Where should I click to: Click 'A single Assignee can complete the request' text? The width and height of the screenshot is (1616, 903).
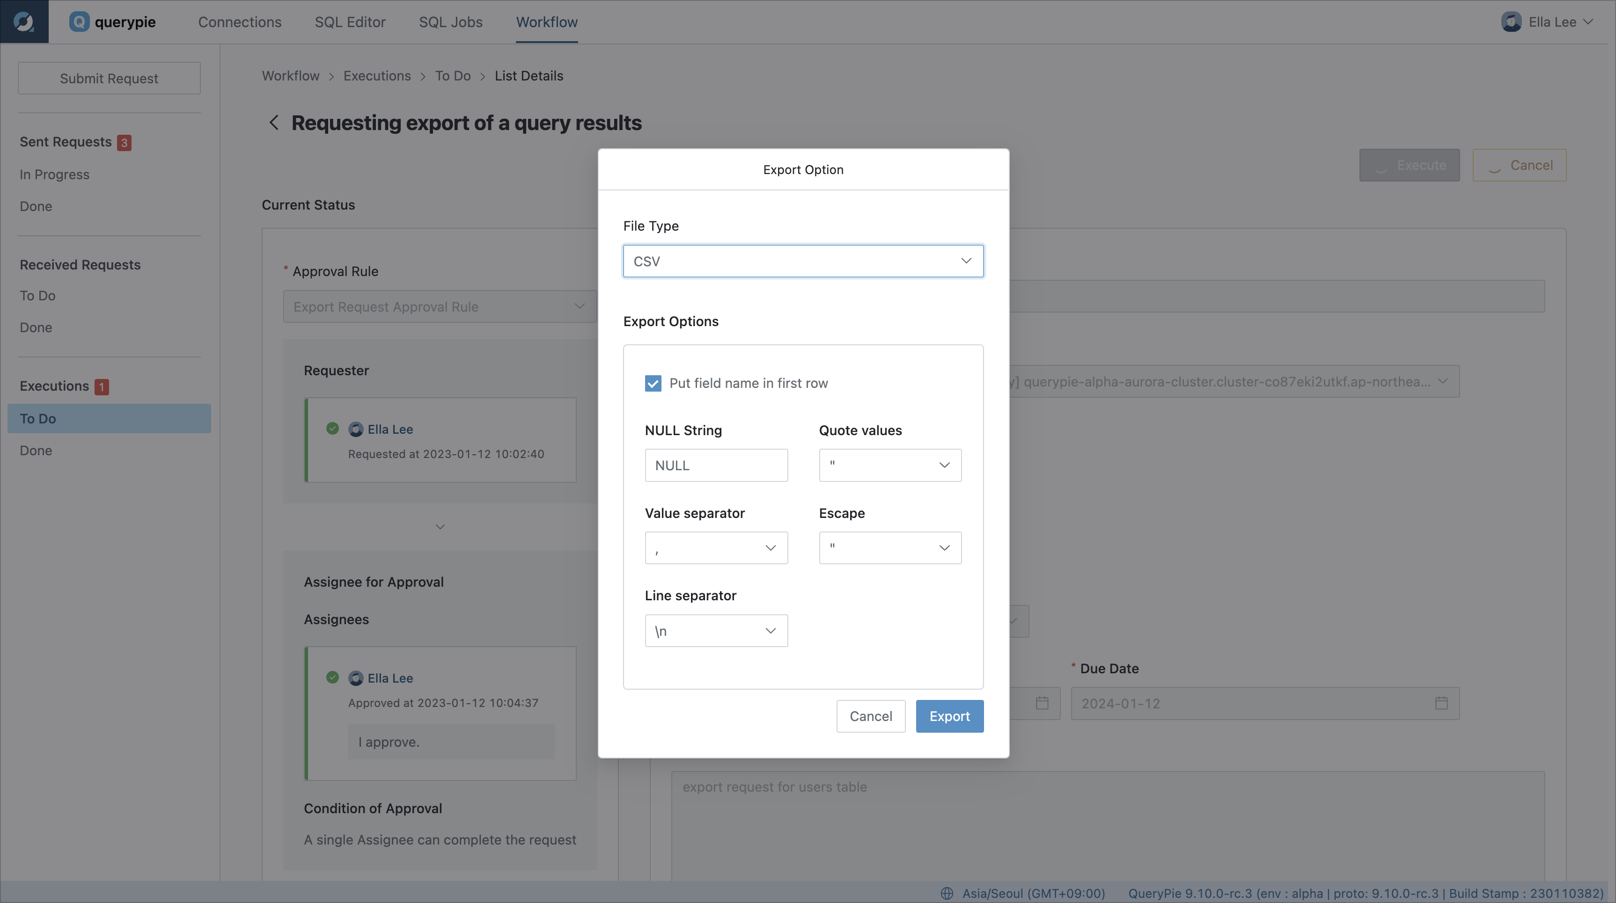[x=440, y=840]
